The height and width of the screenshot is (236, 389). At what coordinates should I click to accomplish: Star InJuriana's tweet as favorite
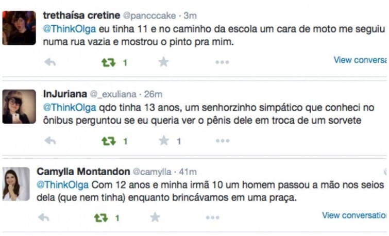point(163,141)
